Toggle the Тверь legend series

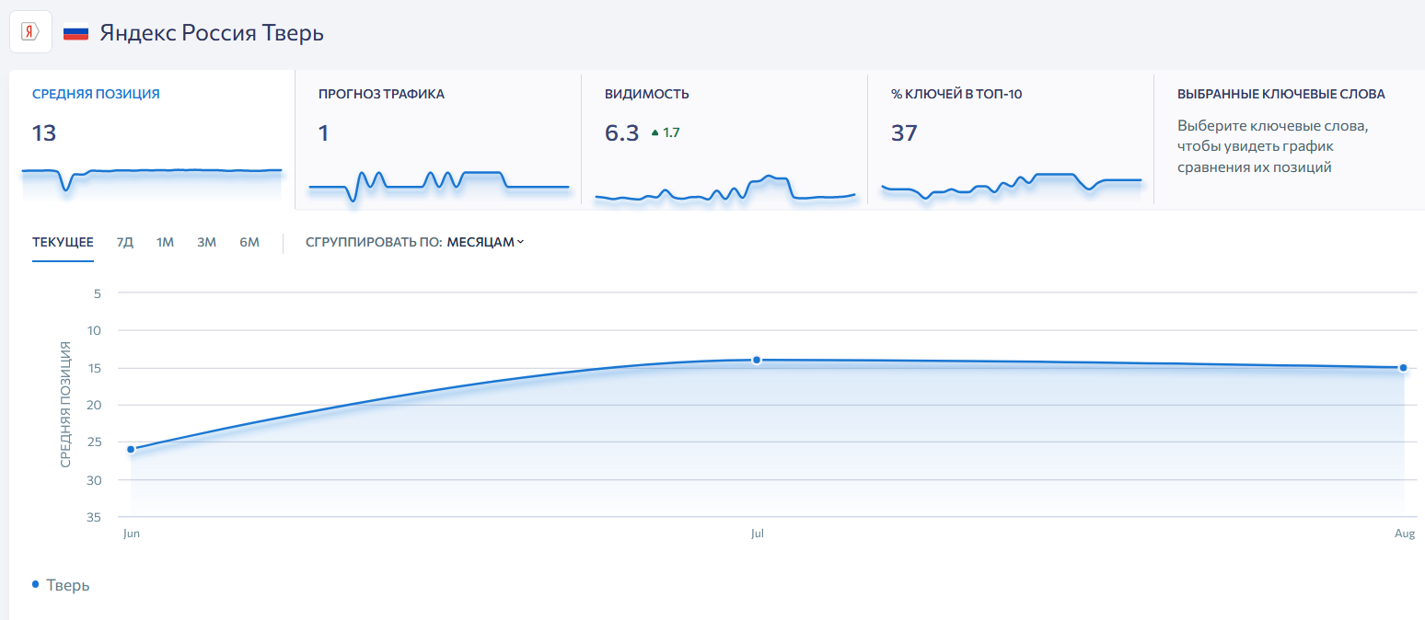pos(61,585)
